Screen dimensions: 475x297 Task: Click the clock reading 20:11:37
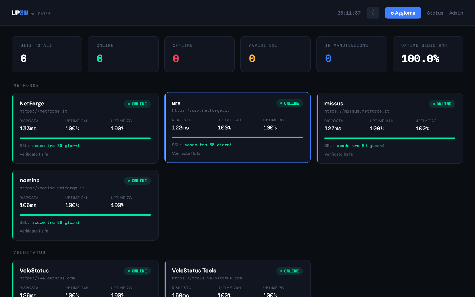point(349,13)
